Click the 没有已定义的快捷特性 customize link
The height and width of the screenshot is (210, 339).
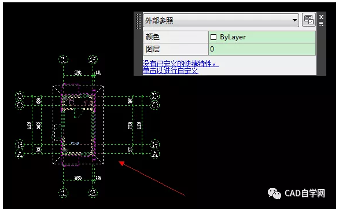[x=180, y=67]
